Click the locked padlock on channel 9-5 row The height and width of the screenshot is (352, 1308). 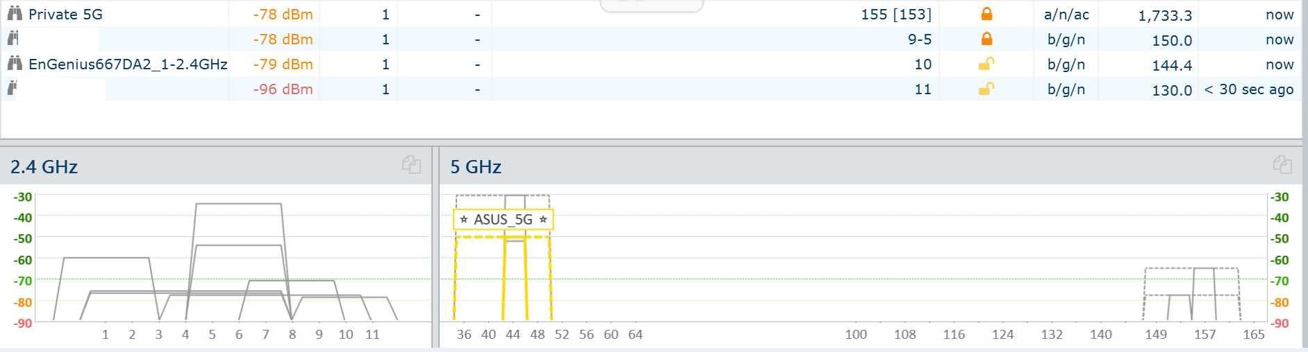point(986,39)
